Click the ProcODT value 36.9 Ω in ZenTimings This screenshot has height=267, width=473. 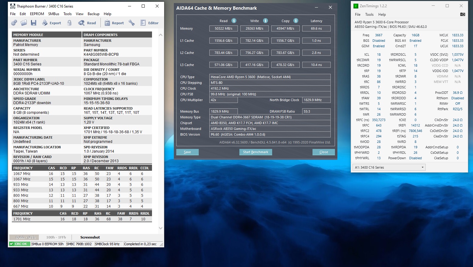click(458, 93)
